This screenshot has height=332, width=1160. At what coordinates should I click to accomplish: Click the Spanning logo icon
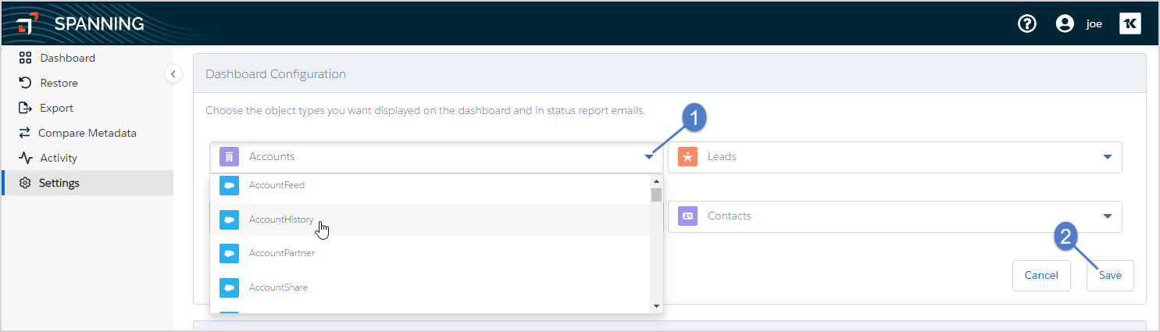click(25, 24)
